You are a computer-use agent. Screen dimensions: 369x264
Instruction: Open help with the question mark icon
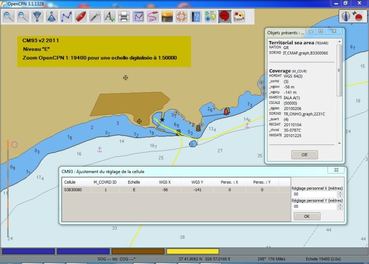click(196, 17)
